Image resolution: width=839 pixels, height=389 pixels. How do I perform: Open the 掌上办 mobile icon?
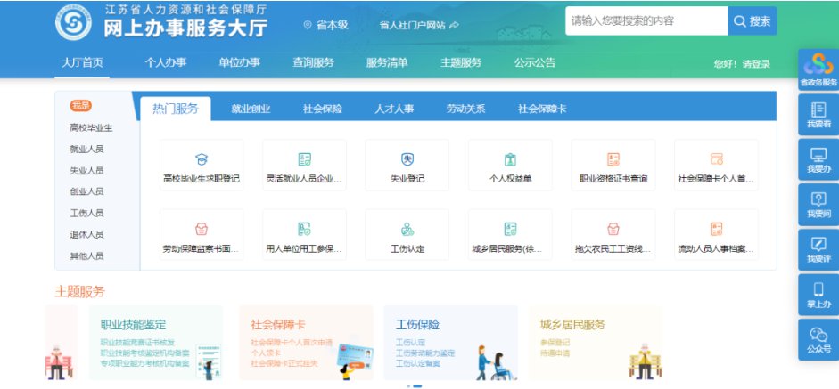818,295
